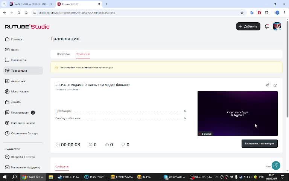This screenshot has height=181, width=289.
Task: Open the Windows taskbar search
Action: pos(14,177)
